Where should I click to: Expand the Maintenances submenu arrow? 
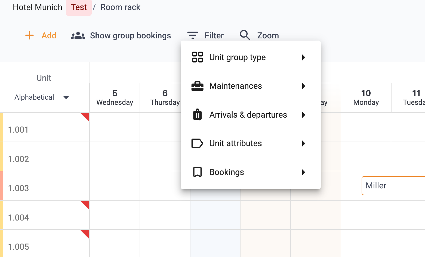click(304, 86)
